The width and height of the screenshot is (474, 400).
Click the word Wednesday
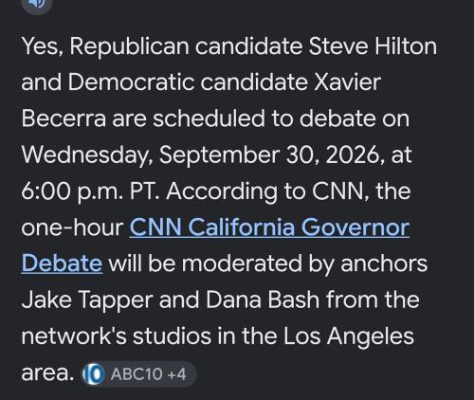tap(87, 155)
